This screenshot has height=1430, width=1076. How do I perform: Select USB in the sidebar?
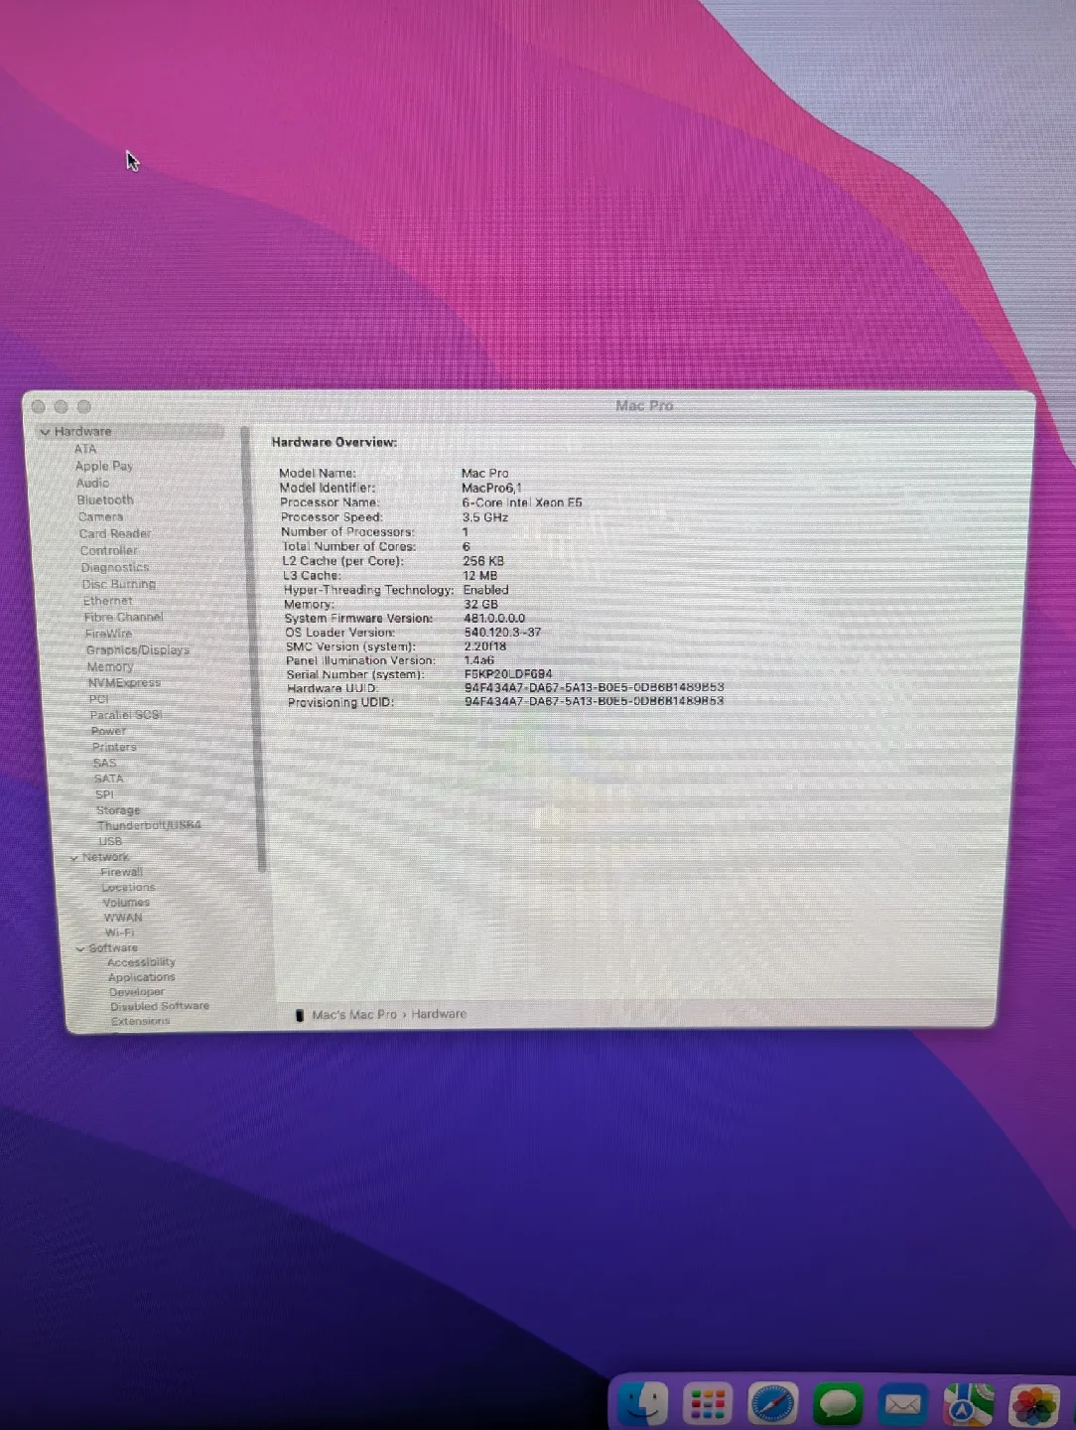(109, 841)
